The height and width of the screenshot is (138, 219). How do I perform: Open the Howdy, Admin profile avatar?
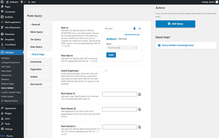(x=217, y=2)
